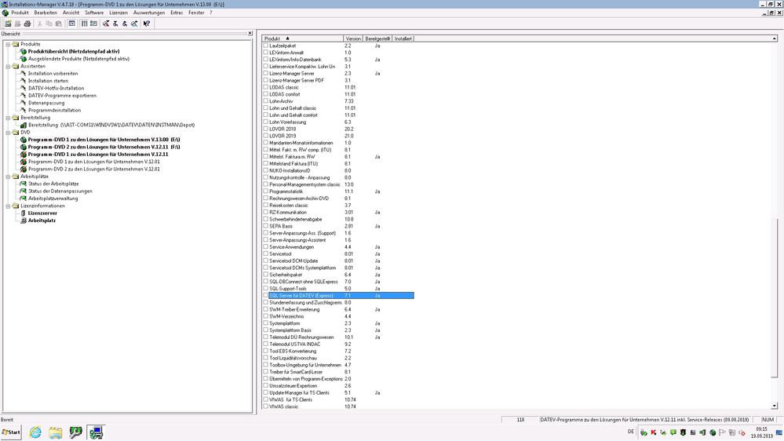This screenshot has height=441, width=784.
Task: Open Status der Datenanpassungen node
Action: click(x=60, y=191)
